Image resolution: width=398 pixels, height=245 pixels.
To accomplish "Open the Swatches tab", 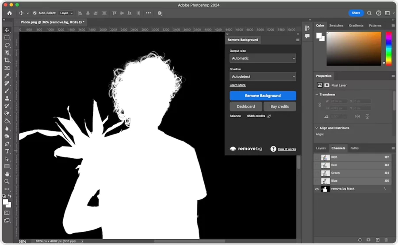I will 336,26.
